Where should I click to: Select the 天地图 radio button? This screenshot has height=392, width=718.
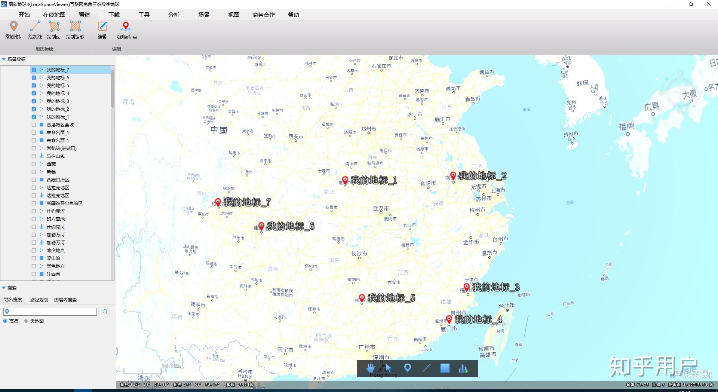click(x=26, y=321)
